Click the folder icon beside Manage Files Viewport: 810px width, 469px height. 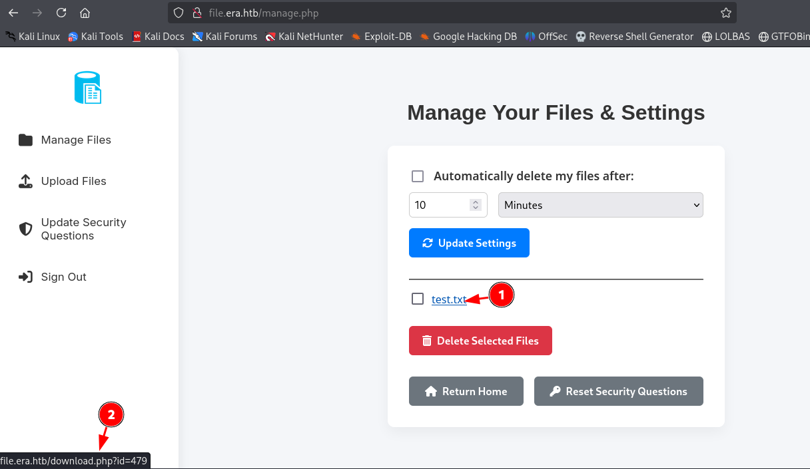tap(25, 140)
